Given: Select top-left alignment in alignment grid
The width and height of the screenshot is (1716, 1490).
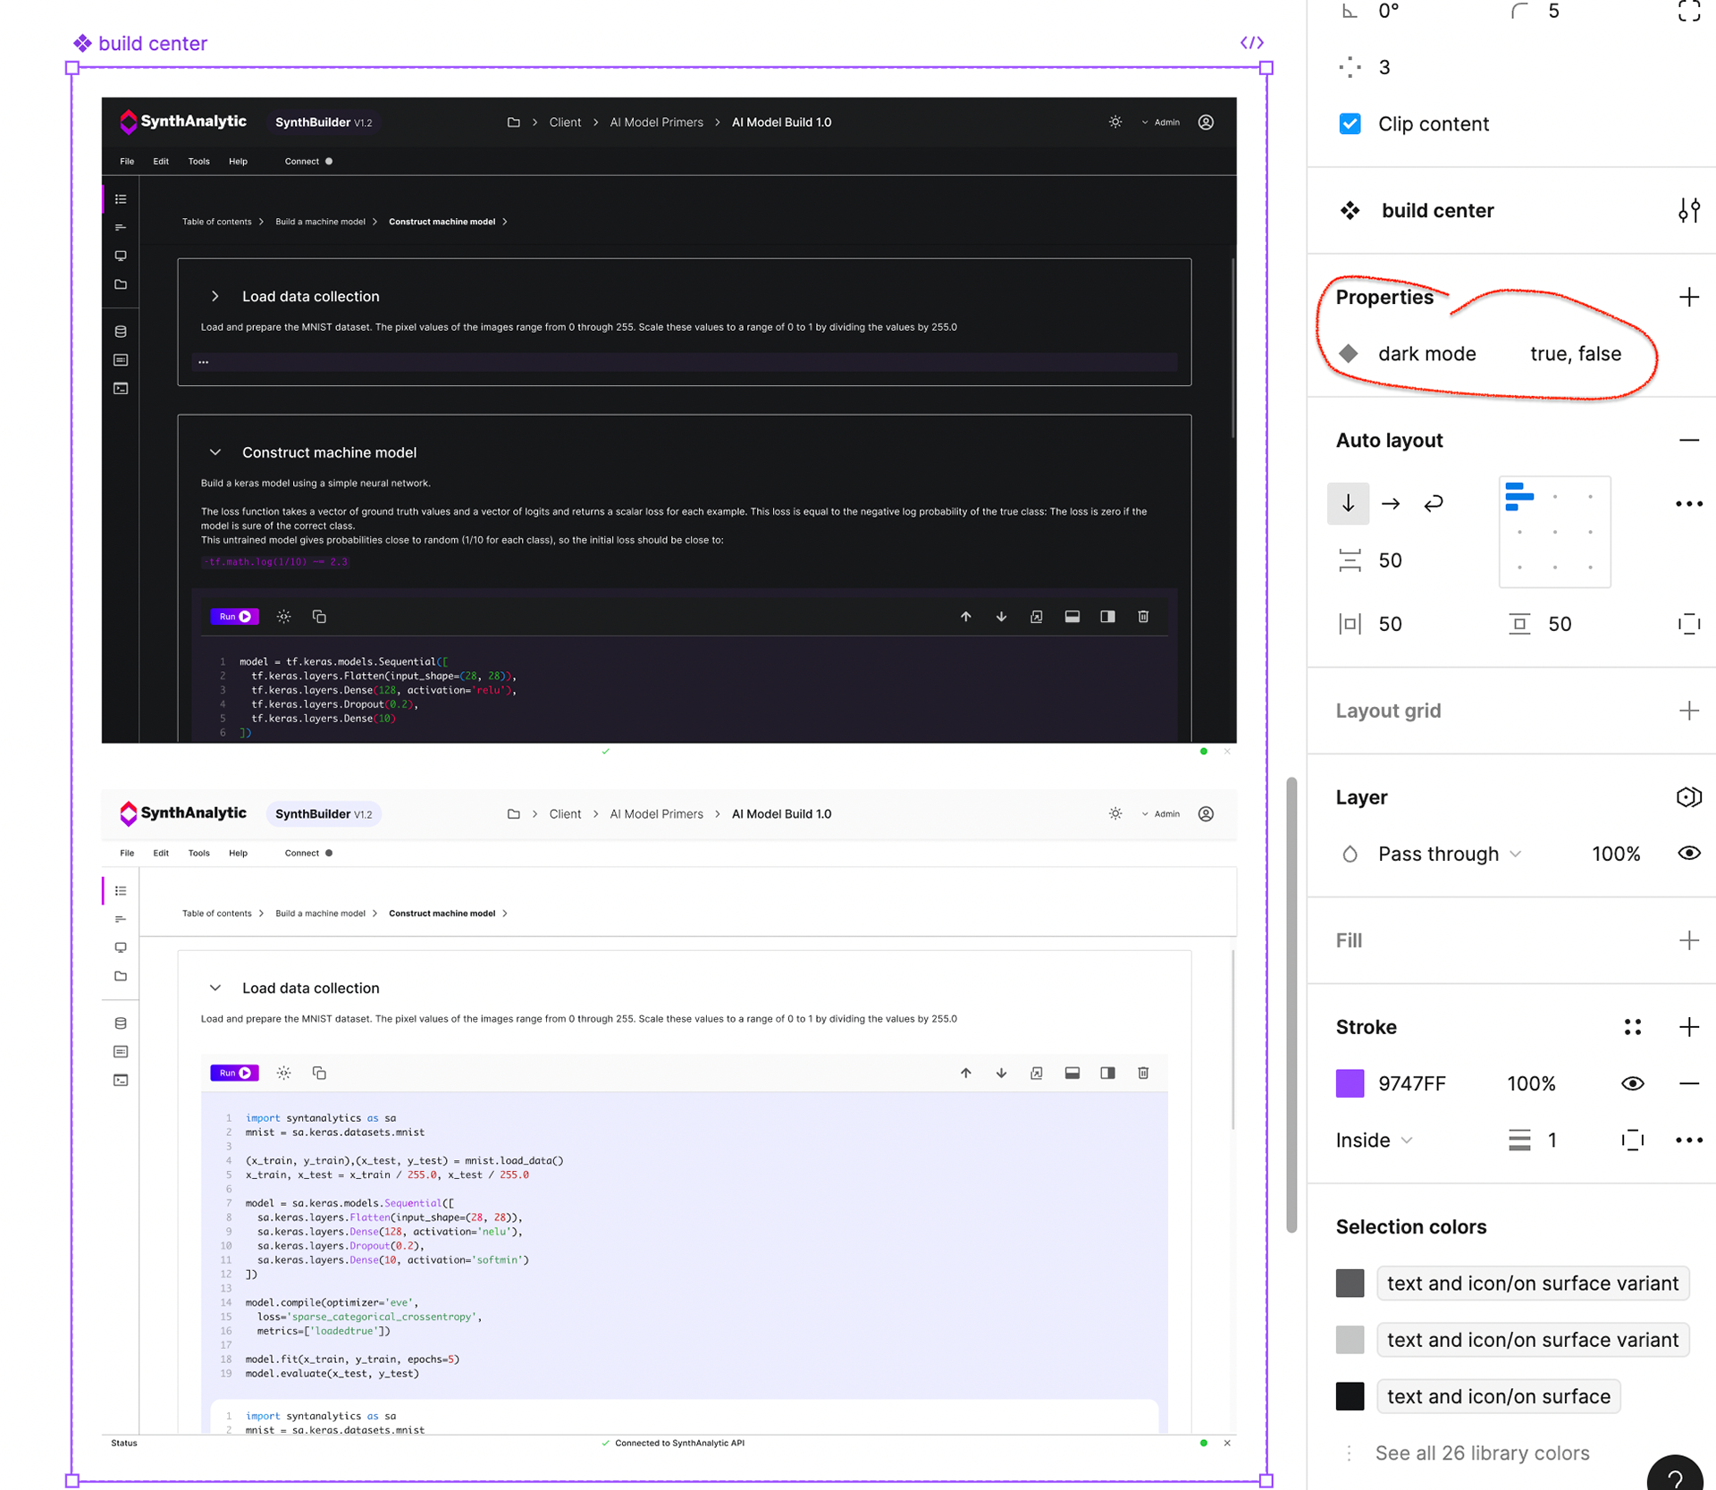Looking at the screenshot, I should tap(1519, 496).
